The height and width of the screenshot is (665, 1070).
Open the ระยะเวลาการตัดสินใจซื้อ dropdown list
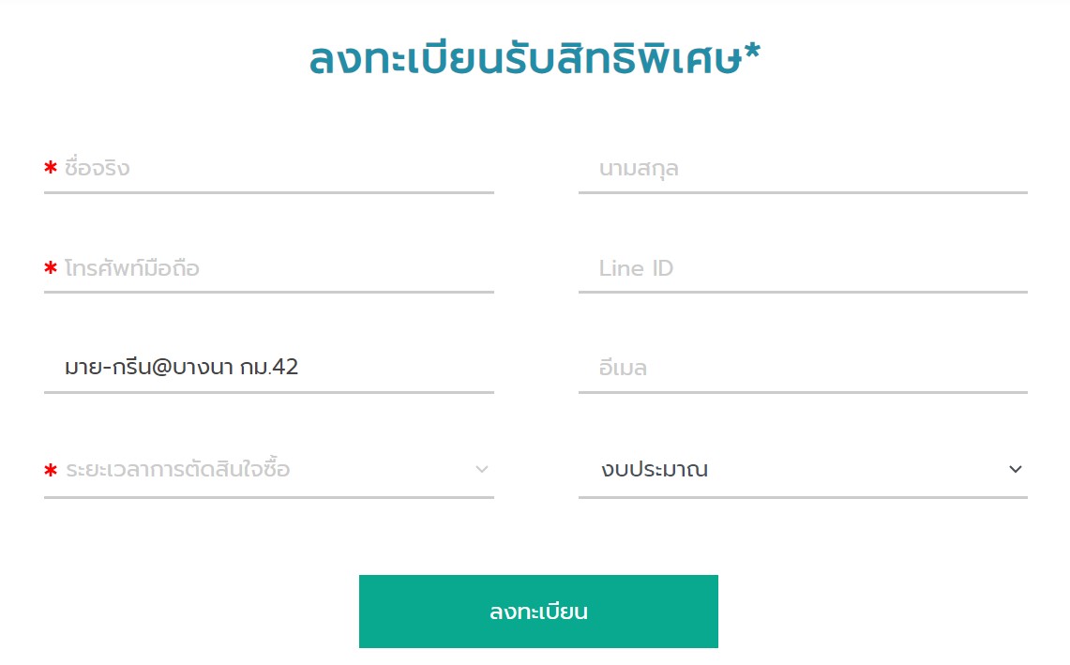pos(269,470)
